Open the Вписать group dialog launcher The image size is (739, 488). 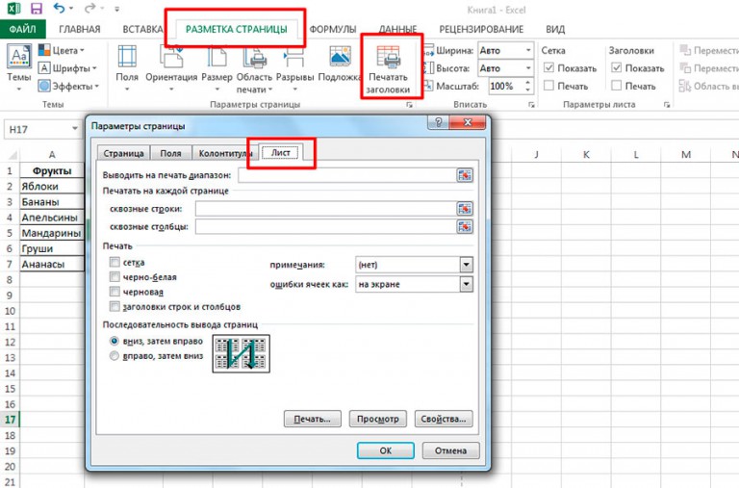pyautogui.click(x=531, y=105)
